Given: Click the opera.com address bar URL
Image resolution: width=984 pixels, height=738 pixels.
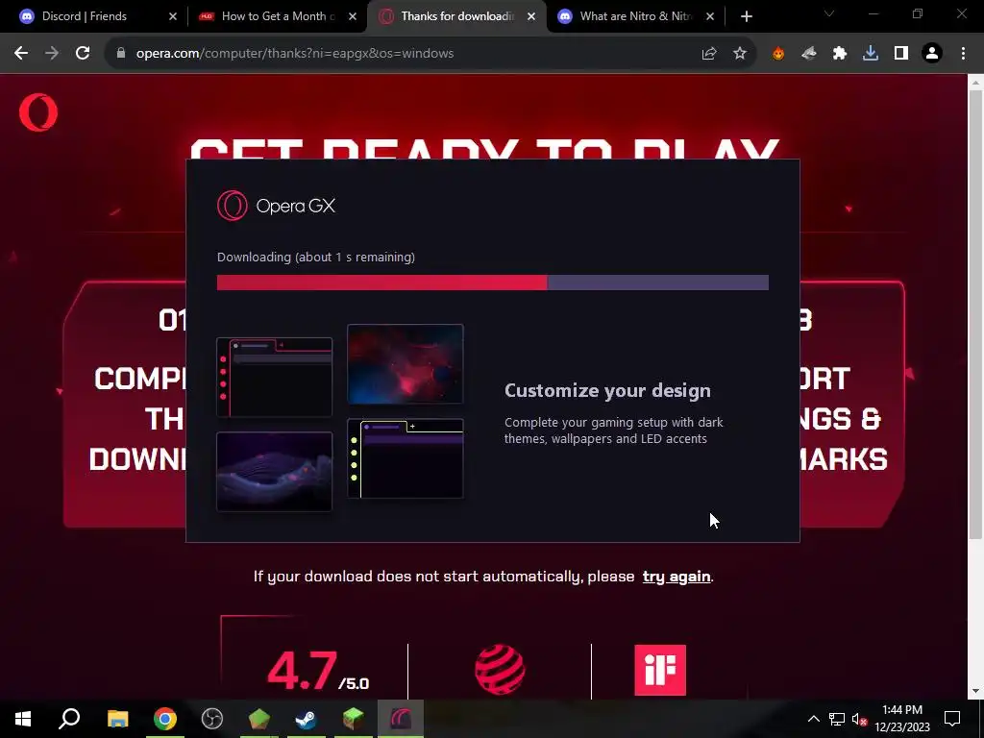Looking at the screenshot, I should coord(295,54).
